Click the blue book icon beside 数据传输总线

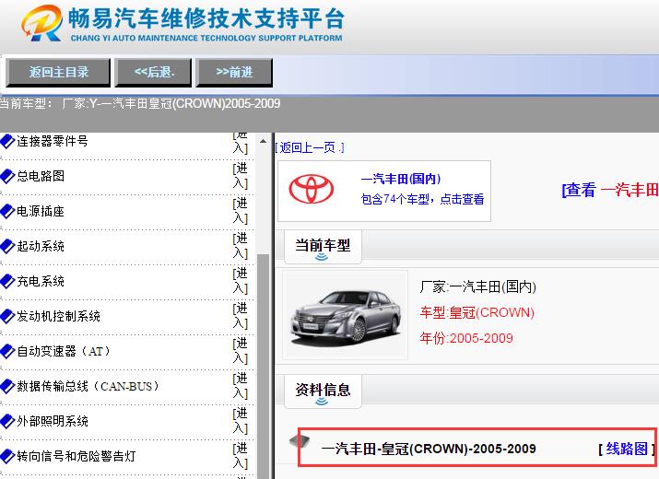tap(7, 386)
